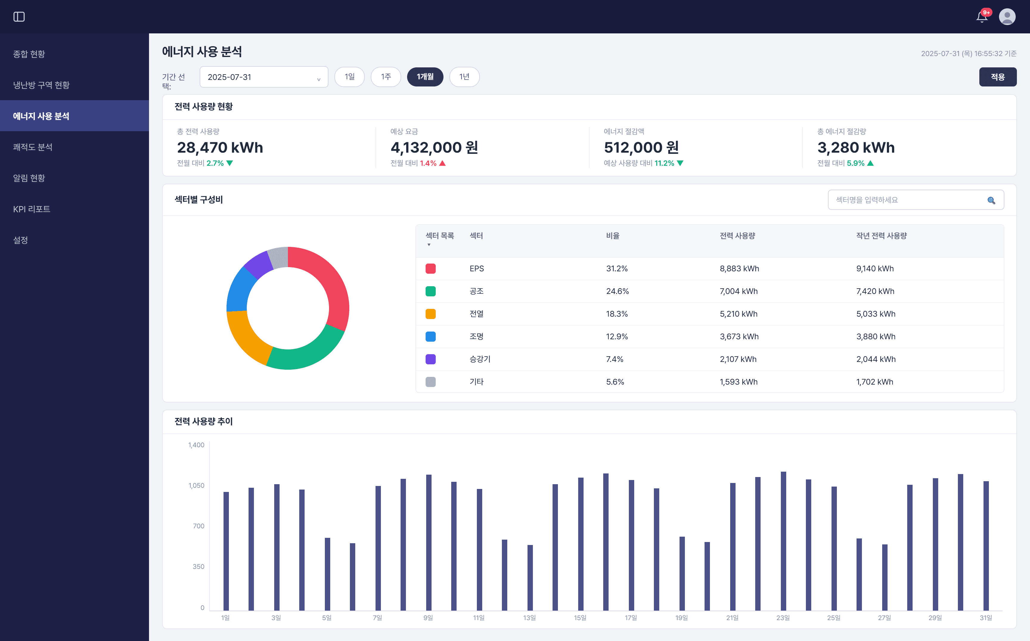Click the 7,004 kWh usage cell
The height and width of the screenshot is (641, 1030).
[x=739, y=291]
